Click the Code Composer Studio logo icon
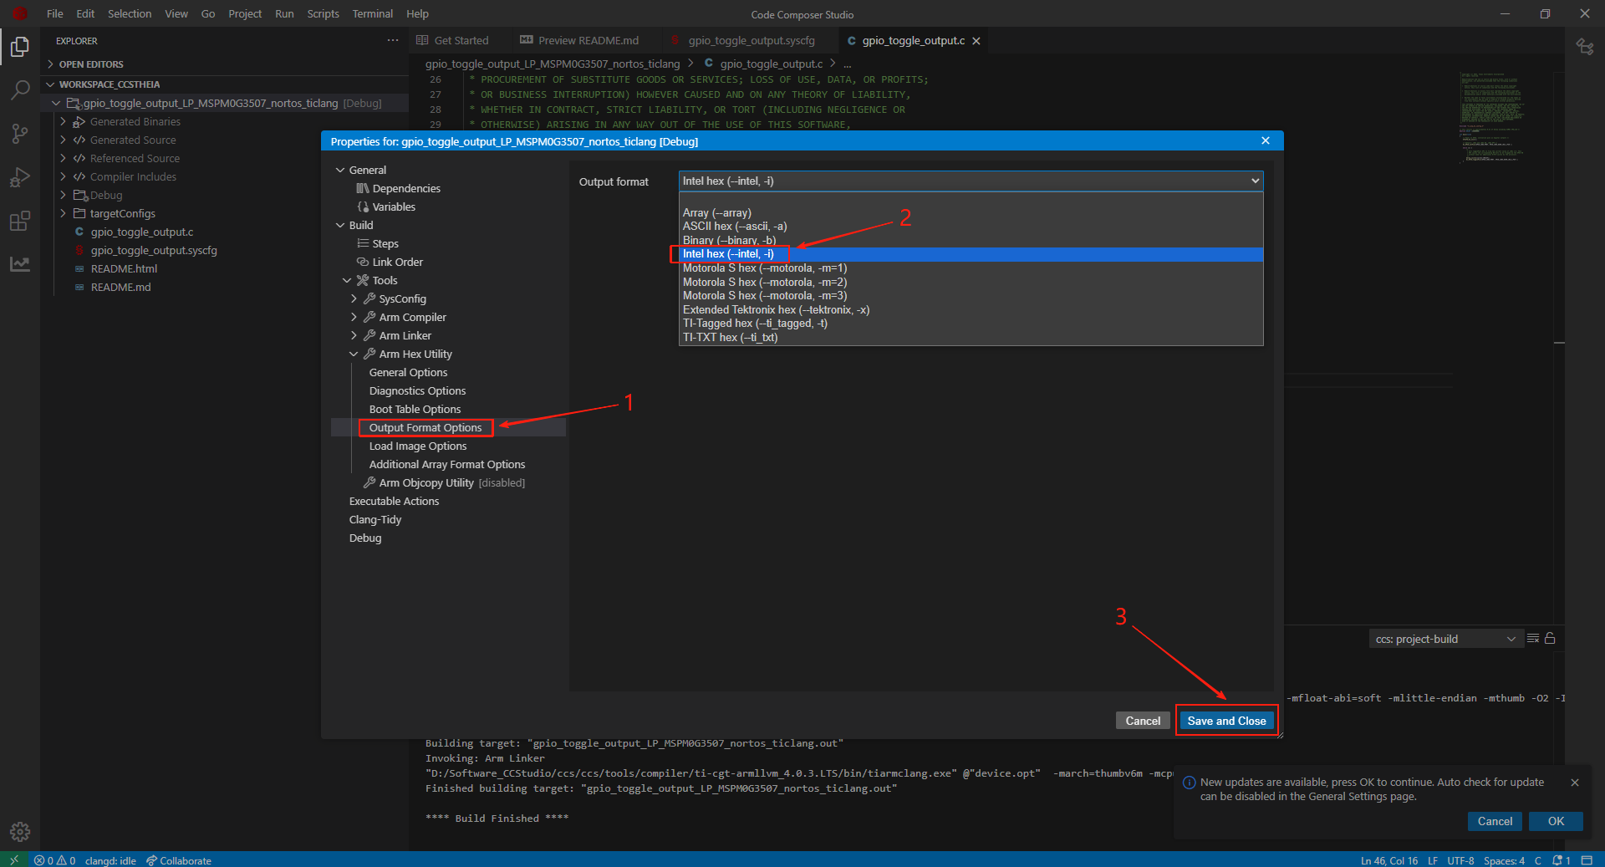1605x867 pixels. (20, 13)
